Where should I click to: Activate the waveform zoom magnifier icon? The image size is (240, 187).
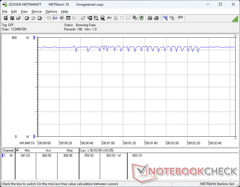click(165, 18)
